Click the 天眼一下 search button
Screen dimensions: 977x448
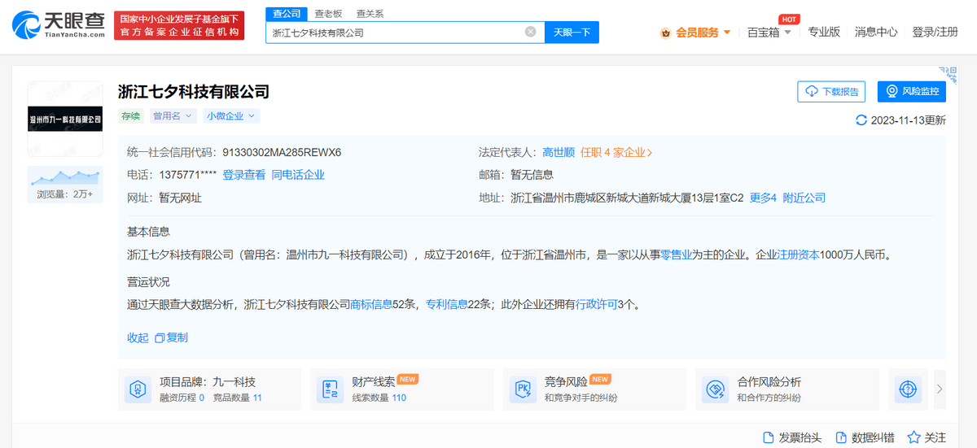point(572,33)
